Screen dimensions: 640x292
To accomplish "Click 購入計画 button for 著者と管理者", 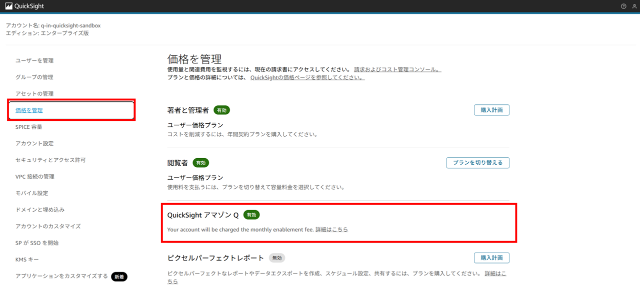I will click(x=491, y=110).
